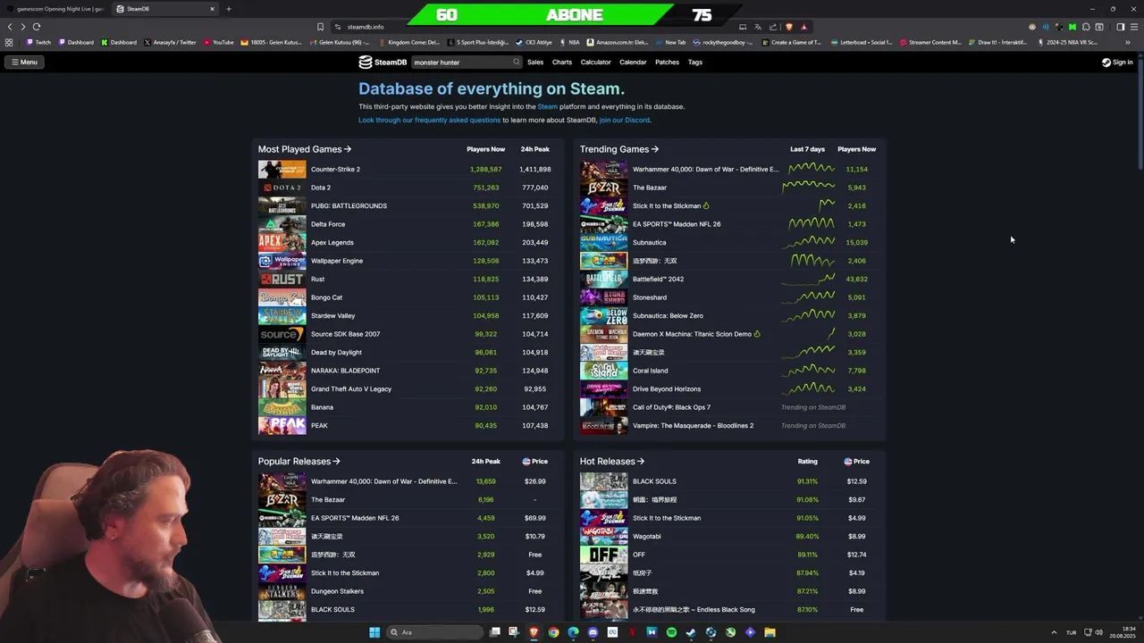This screenshot has width=1144, height=643.
Task: Open the NBA bookmark
Action: 568,42
